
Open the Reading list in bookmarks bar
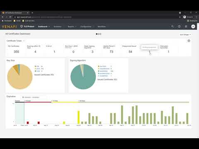(192, 21)
